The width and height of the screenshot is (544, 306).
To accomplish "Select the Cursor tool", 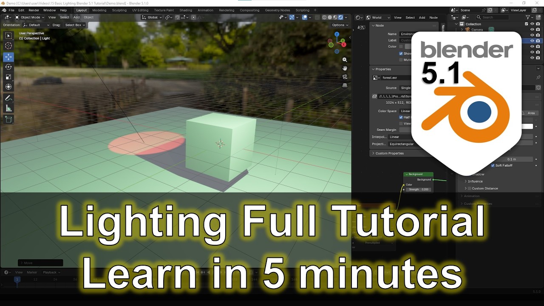I will [8, 46].
